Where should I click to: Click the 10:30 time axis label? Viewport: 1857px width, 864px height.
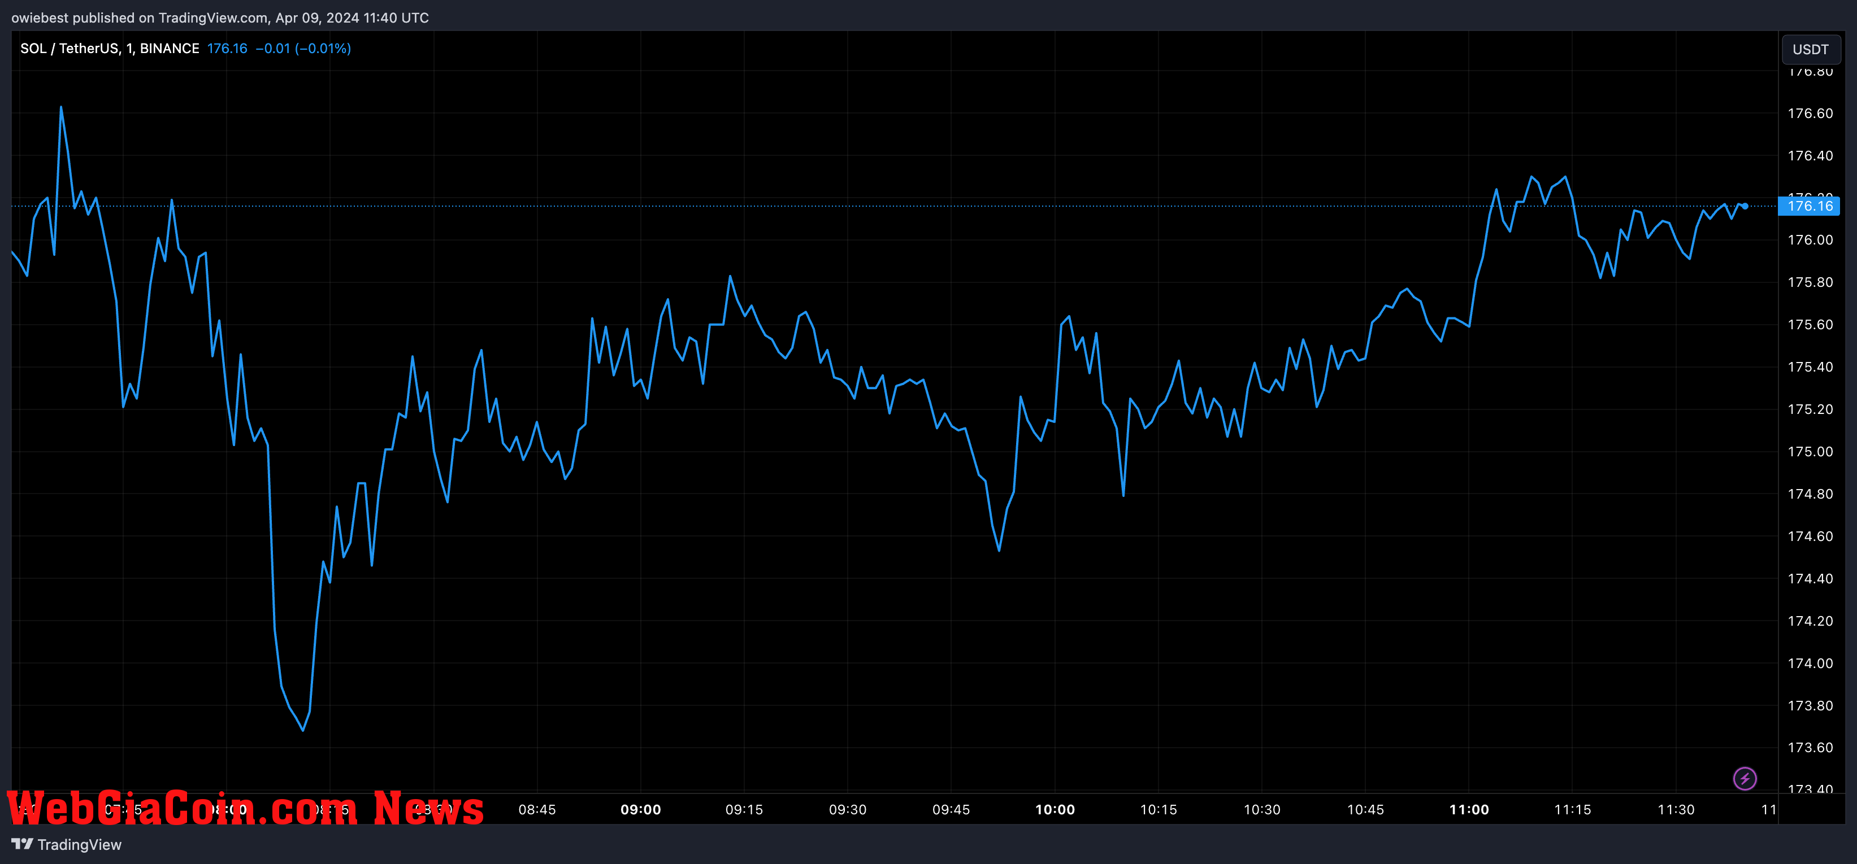[x=1262, y=809]
